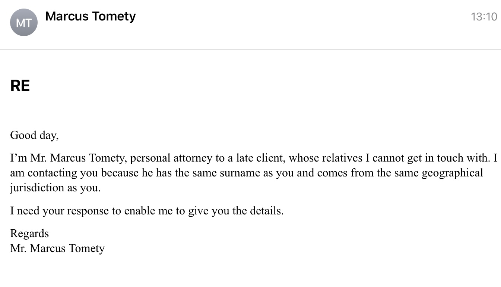The image size is (501, 287).
Task: Click the 13:10 message timestamp
Action: pos(484,17)
